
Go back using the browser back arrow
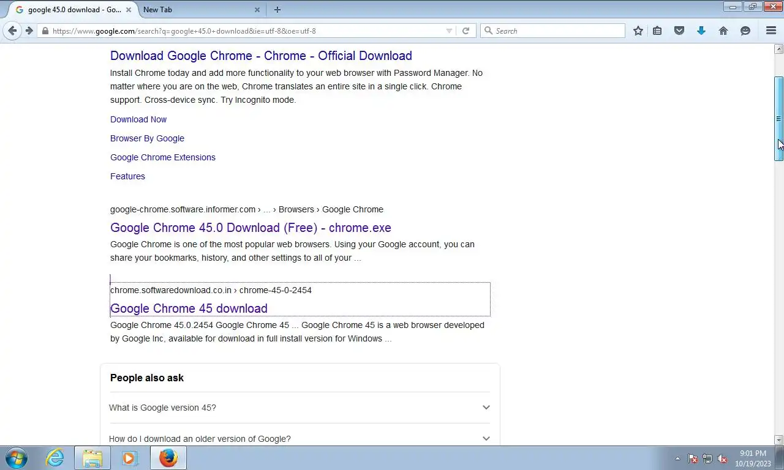coord(12,31)
